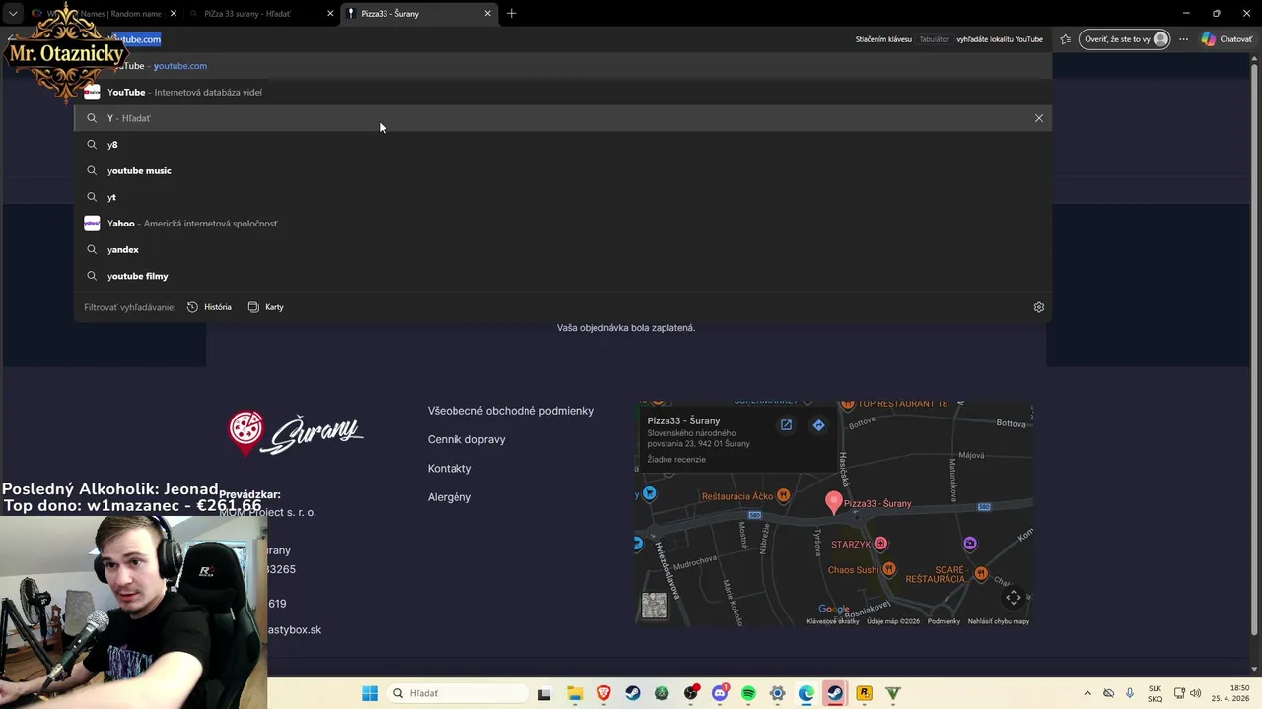Viewport: 1262px width, 709px height.
Task: Pick the yt search suggestion
Action: 563,197
